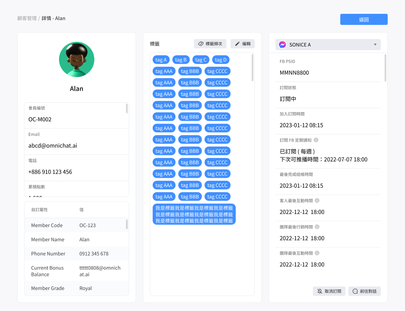Click the 自訂屬性 column header
The image size is (405, 311).
point(39,210)
